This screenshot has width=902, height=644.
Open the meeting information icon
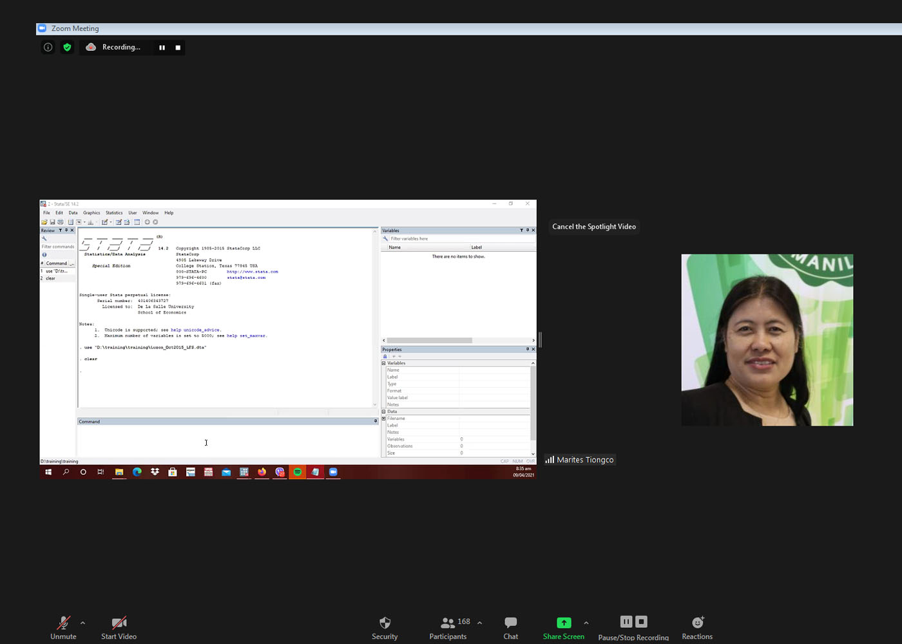click(x=48, y=47)
